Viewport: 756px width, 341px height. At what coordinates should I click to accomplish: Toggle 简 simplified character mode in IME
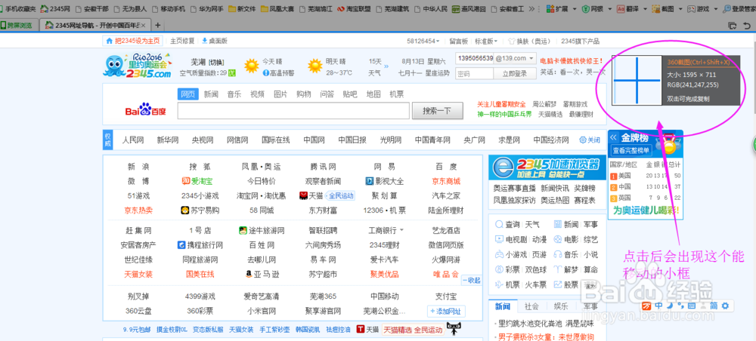[x=714, y=306]
